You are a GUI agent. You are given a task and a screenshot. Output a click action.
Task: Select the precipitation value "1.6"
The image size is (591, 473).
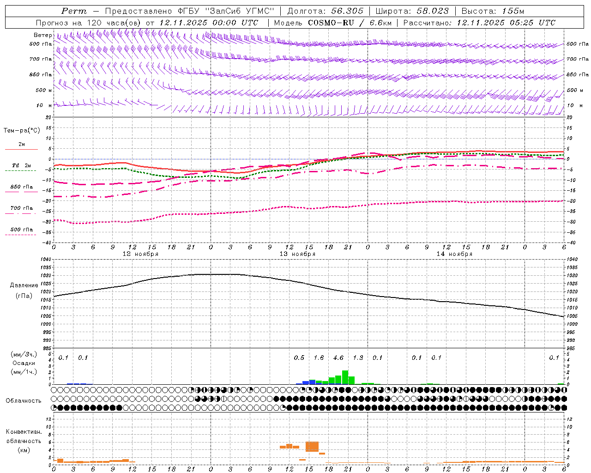click(319, 358)
